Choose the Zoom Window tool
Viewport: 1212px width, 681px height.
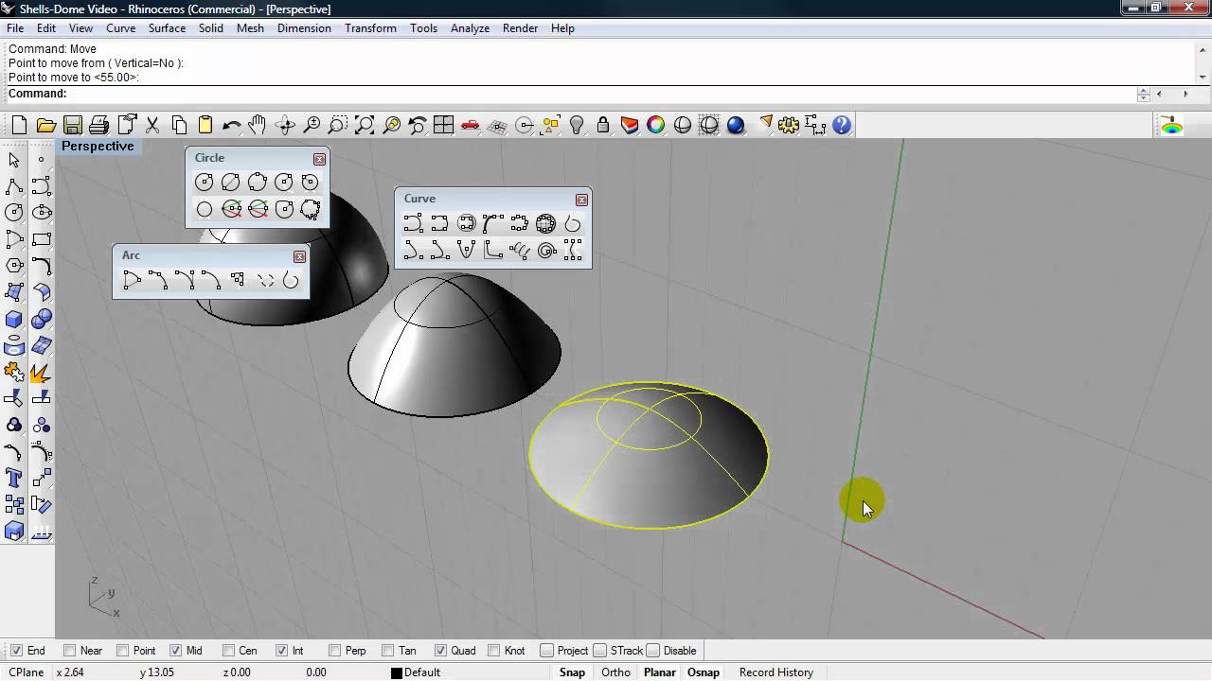tap(338, 125)
